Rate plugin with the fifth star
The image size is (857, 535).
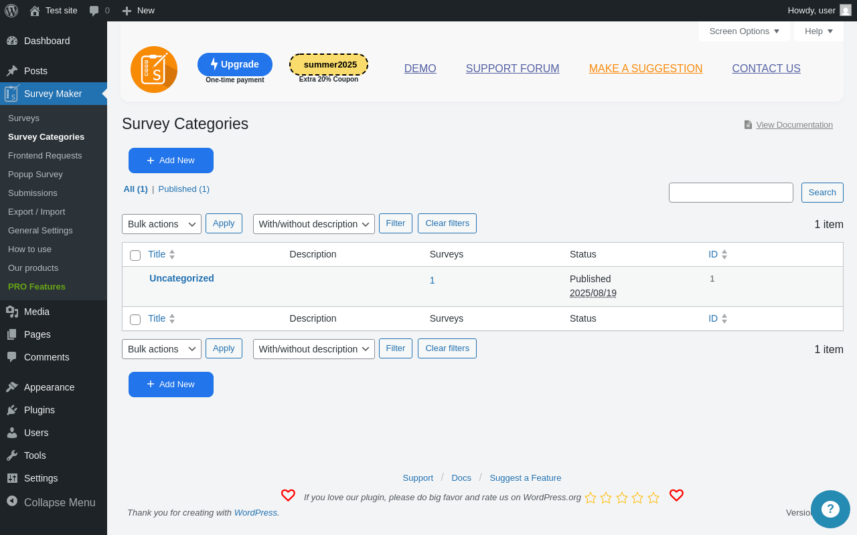pyautogui.click(x=653, y=498)
